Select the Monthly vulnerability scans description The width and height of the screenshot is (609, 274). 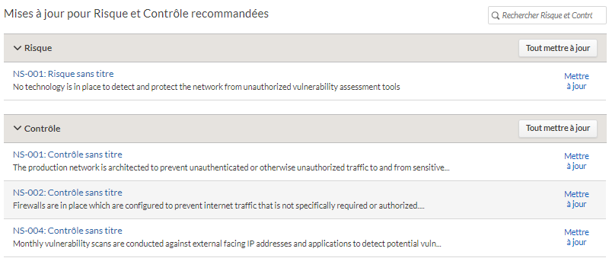click(227, 244)
